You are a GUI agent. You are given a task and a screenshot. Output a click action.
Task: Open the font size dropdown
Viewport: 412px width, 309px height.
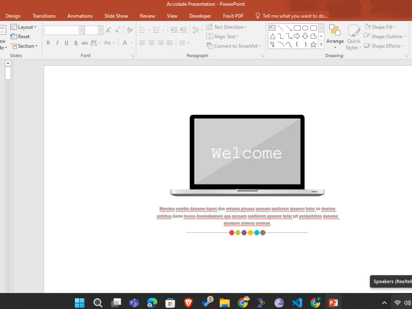[99, 30]
